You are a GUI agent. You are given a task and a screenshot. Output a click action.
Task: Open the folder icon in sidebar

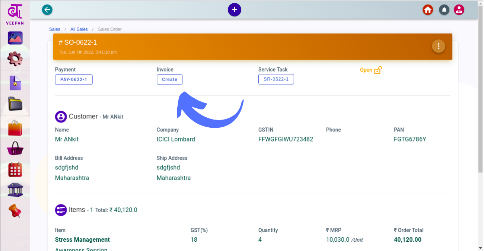tap(15, 104)
